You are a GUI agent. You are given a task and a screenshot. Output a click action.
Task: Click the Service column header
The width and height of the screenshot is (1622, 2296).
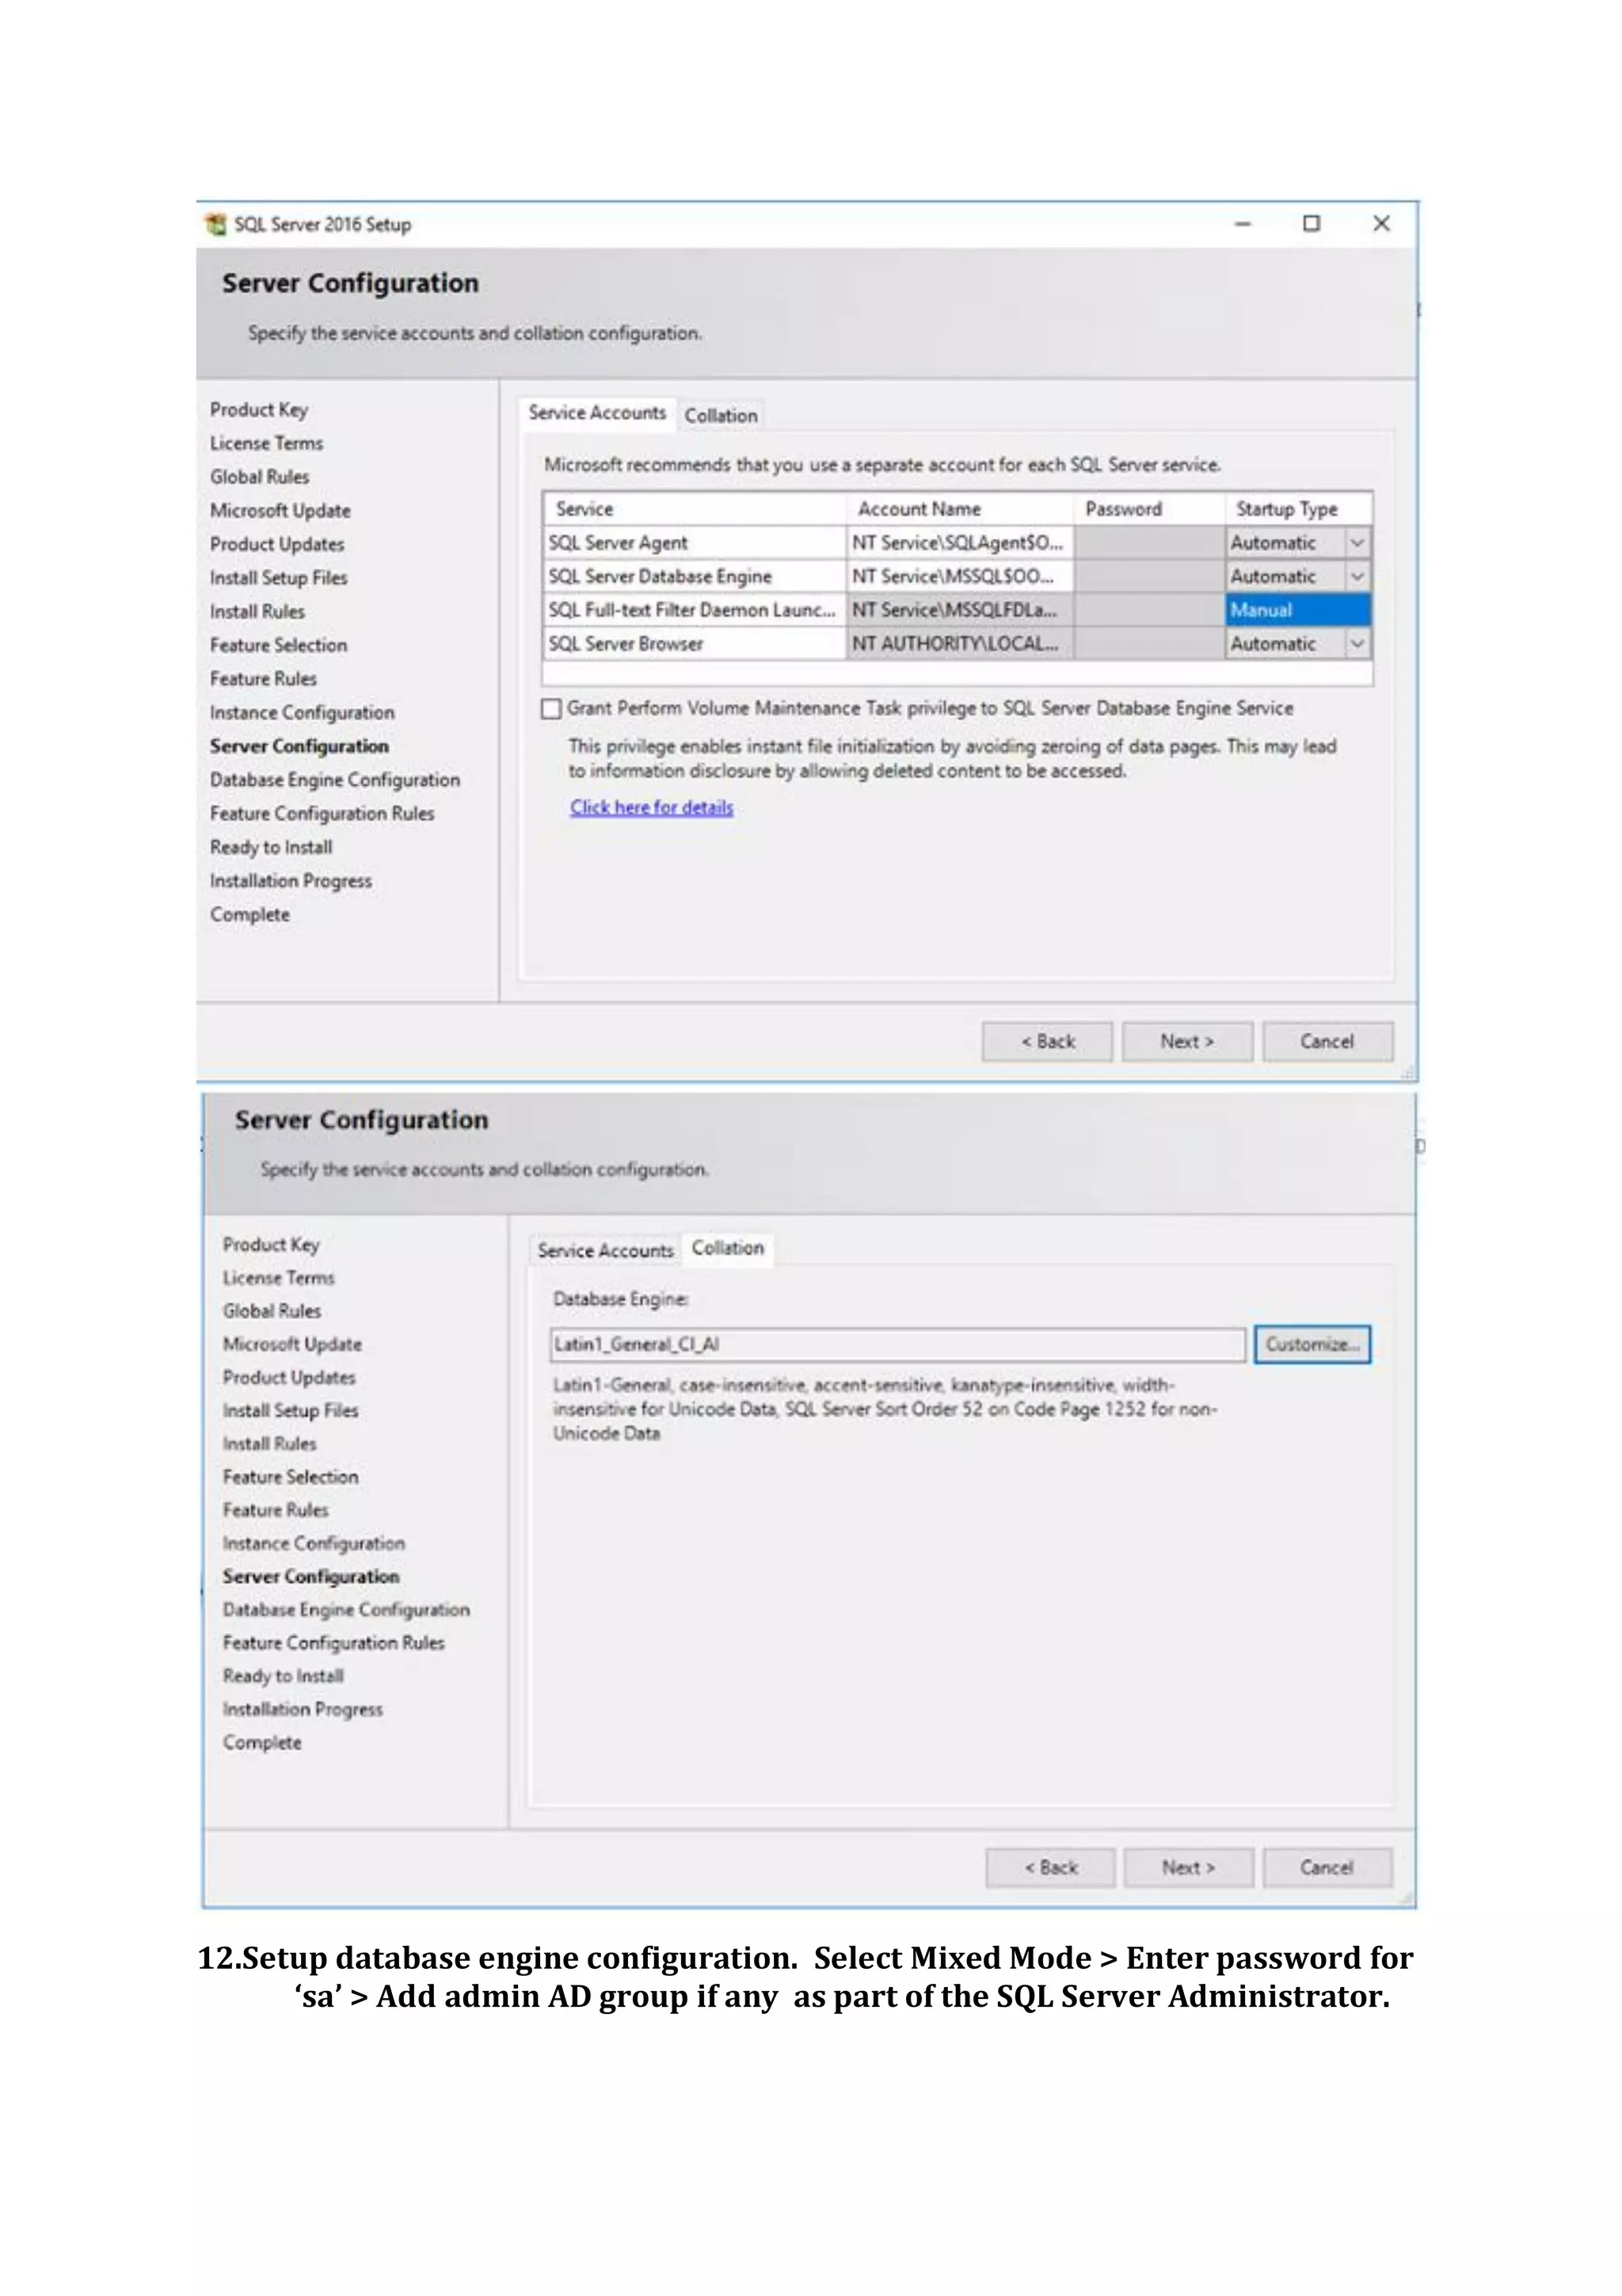pyautogui.click(x=695, y=509)
